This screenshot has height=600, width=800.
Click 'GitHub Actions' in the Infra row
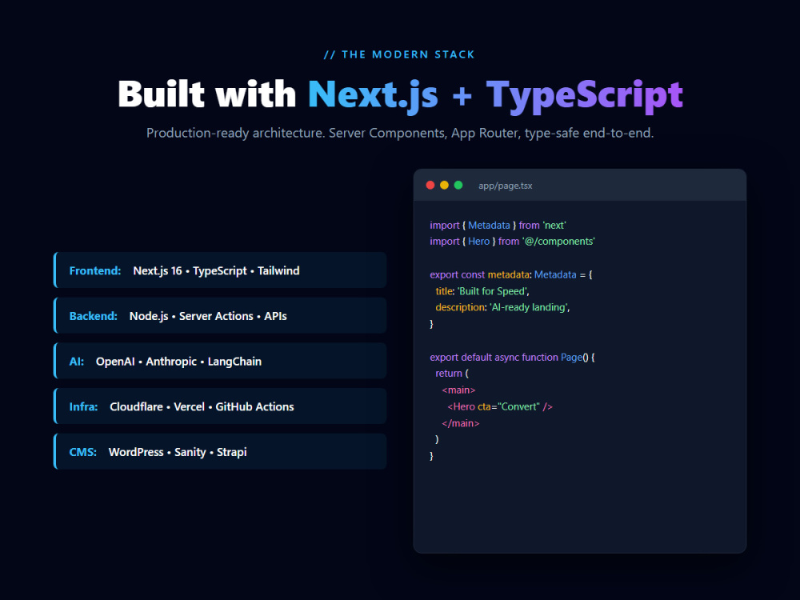(x=254, y=406)
